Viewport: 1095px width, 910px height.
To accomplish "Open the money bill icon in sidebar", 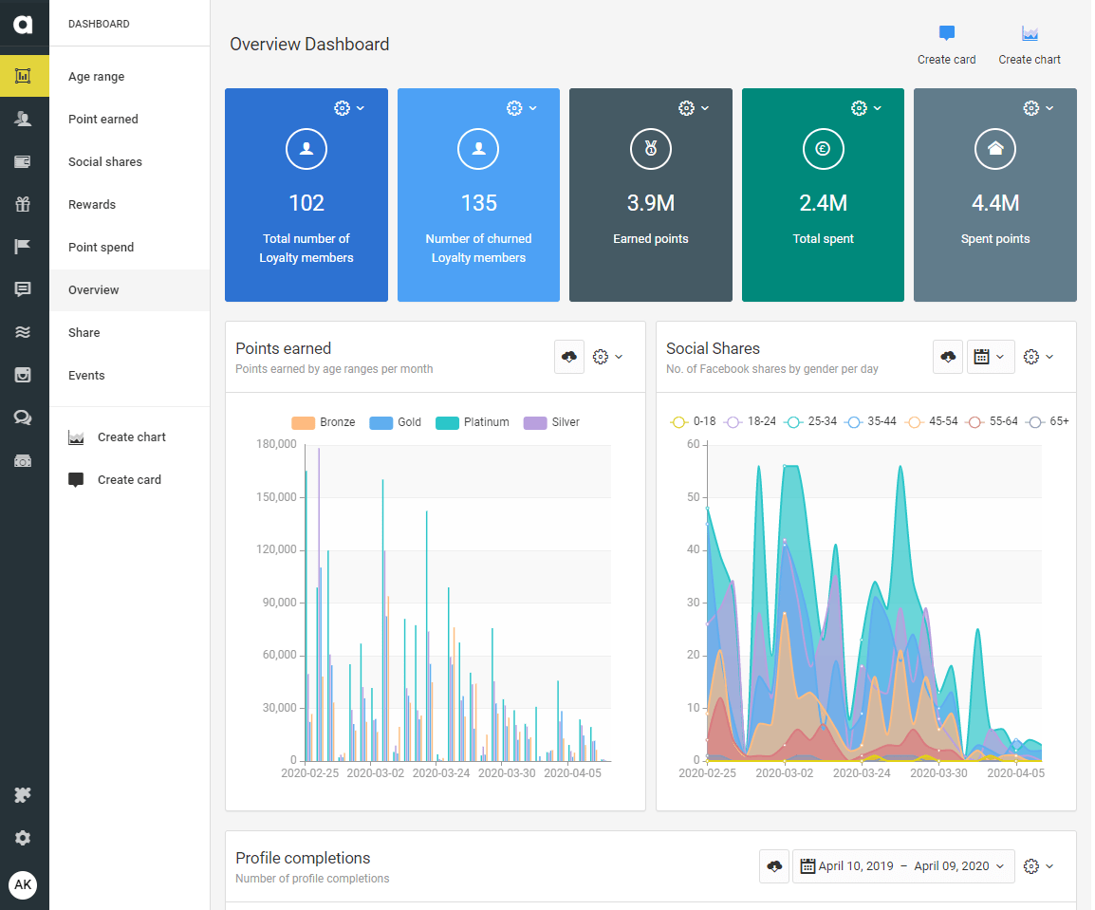I will click(x=23, y=461).
